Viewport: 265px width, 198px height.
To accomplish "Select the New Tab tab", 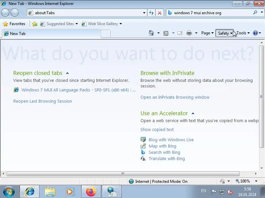I will pos(51,34).
